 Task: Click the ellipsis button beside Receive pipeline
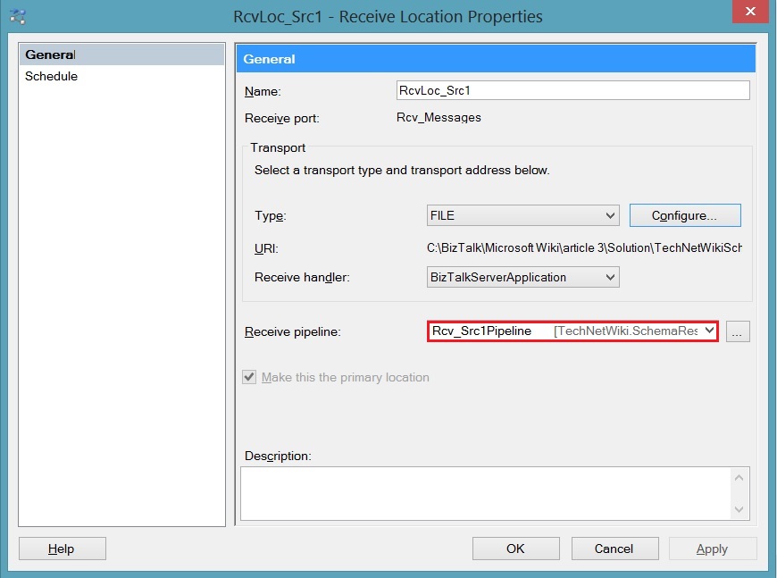coord(738,331)
